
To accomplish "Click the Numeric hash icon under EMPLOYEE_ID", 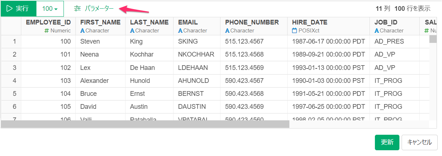I will [x=47, y=31].
